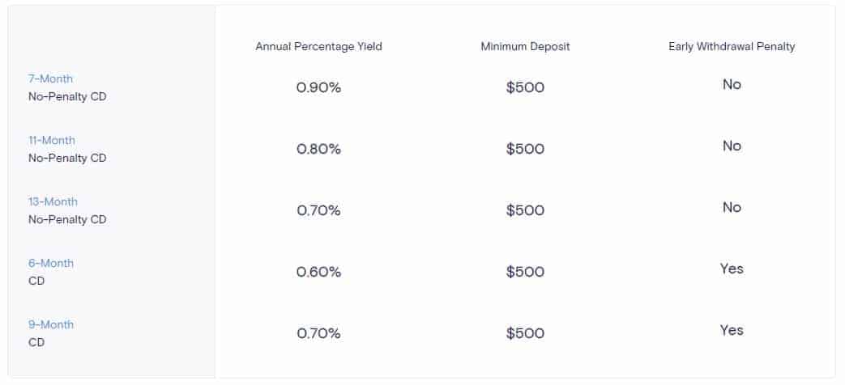Image resolution: width=845 pixels, height=385 pixels.
Task: Open the 11-Month No-Penalty CD link
Action: coord(53,140)
